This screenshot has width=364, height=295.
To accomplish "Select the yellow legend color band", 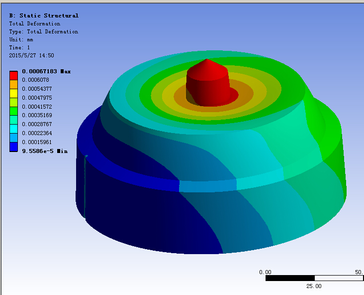I will pyautogui.click(x=14, y=93).
